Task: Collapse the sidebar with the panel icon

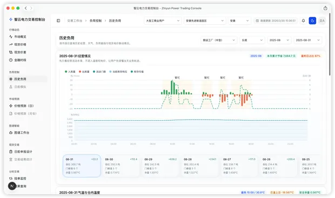Action: point(58,21)
